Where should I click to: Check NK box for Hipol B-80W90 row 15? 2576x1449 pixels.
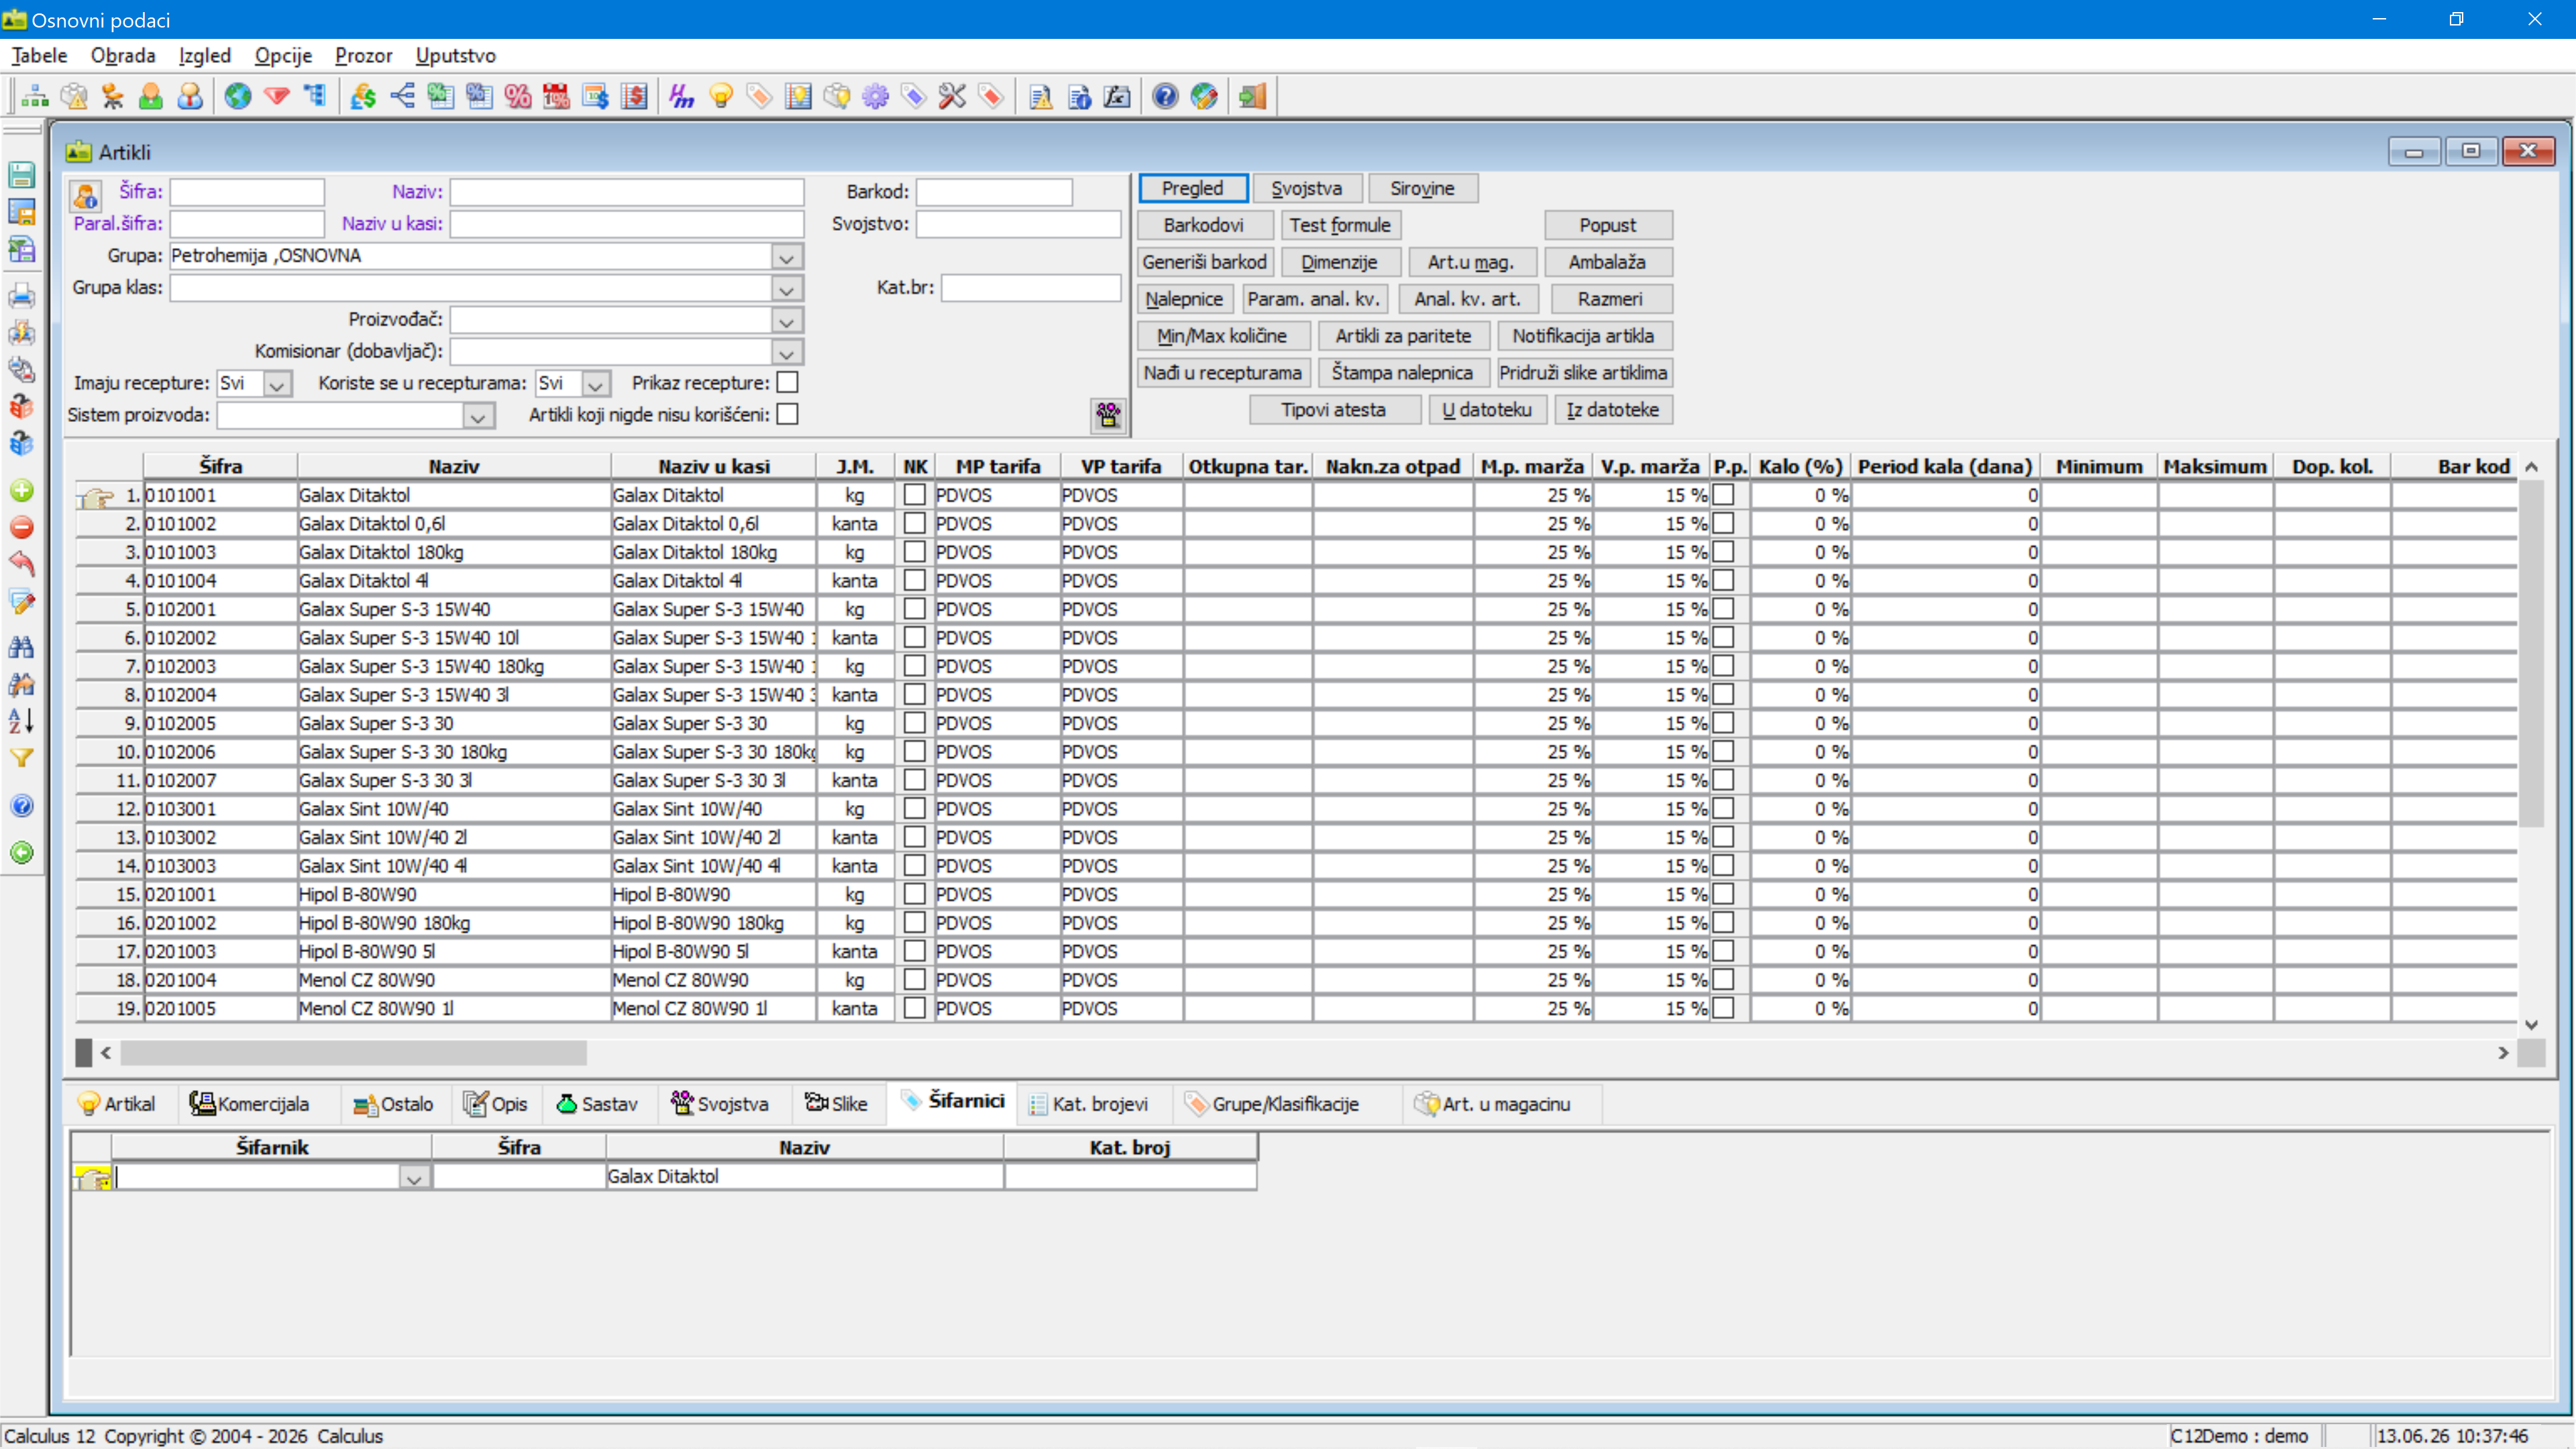click(x=914, y=894)
